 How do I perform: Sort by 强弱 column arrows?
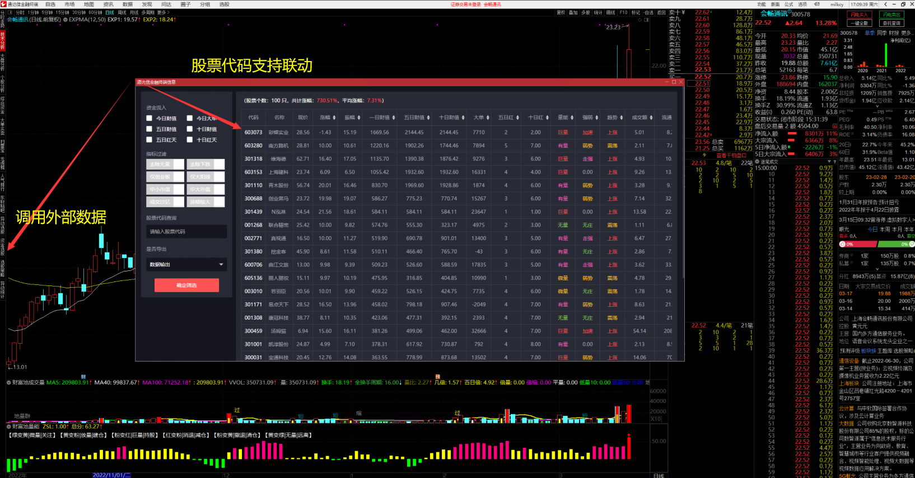596,118
